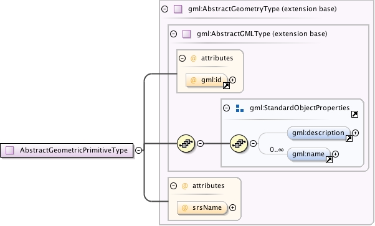375x226 pixels.
Task: Click the gml:AbstractGMLType (extension base) label
Action: click(262, 34)
